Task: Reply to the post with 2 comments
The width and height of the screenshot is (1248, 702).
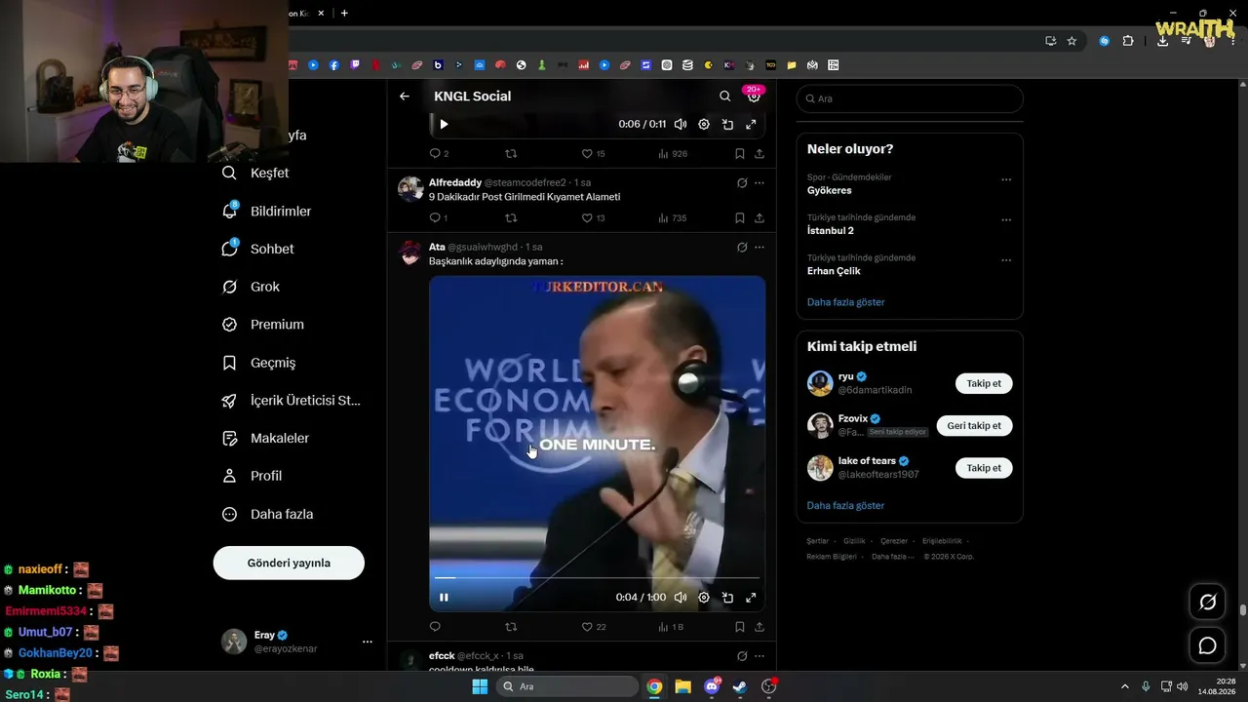Action: click(x=439, y=154)
